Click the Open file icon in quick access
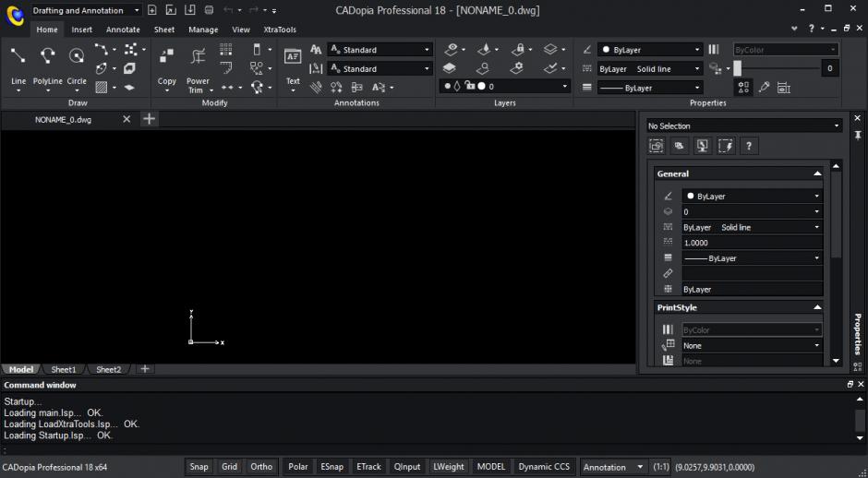Image resolution: width=868 pixels, height=478 pixels. coord(171,10)
